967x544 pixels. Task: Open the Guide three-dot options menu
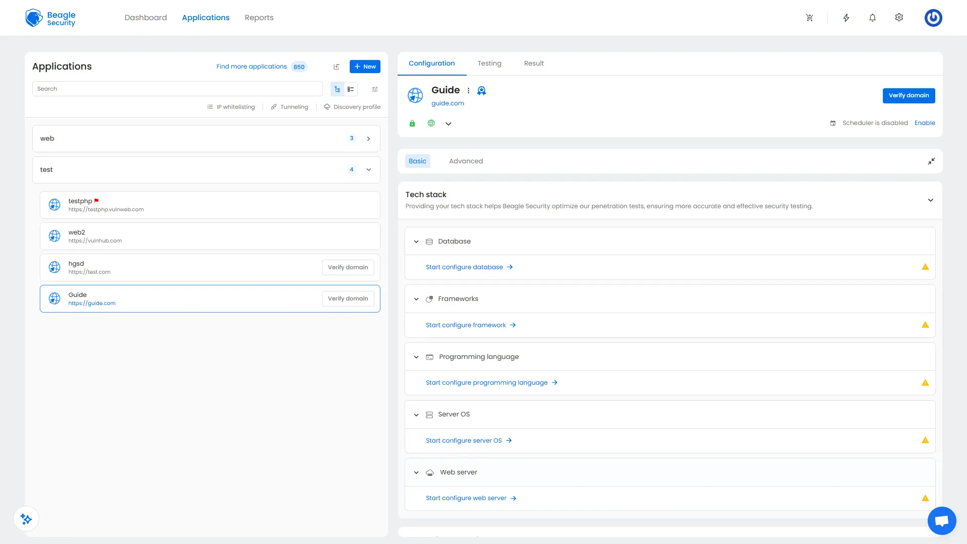click(468, 91)
